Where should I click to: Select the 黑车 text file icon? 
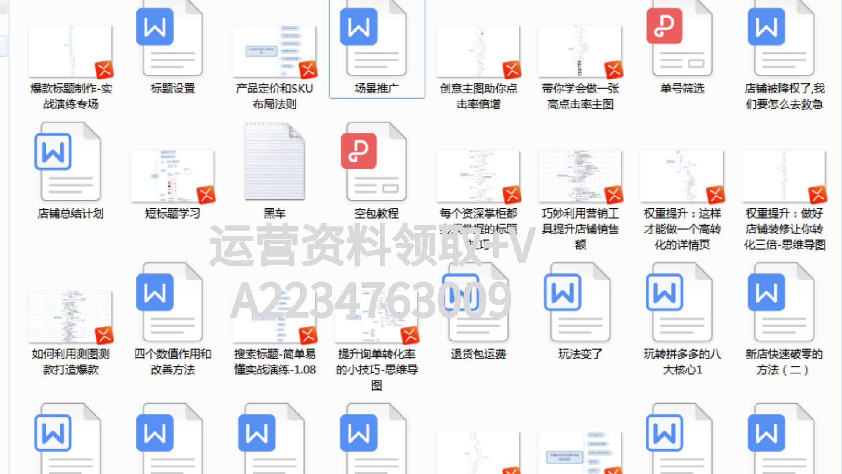pos(275,162)
